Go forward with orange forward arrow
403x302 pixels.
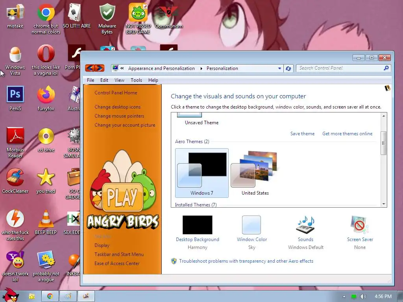click(100, 68)
